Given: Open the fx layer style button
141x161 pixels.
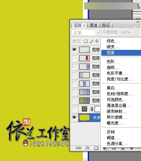Looking at the screenshot, I should tap(87, 148).
